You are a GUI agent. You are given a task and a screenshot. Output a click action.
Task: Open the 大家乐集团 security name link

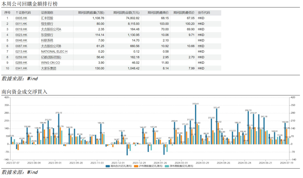click(48, 68)
